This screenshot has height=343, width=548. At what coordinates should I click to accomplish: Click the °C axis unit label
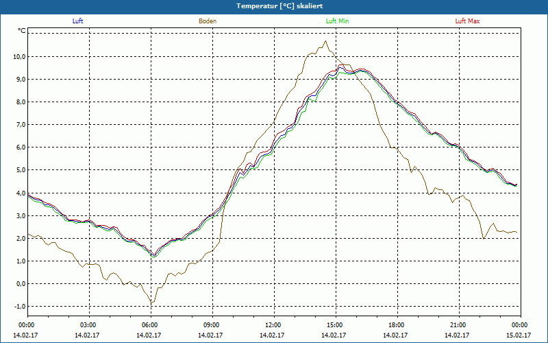click(22, 31)
